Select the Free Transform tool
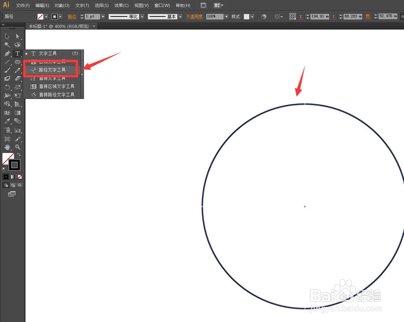 pos(17,96)
